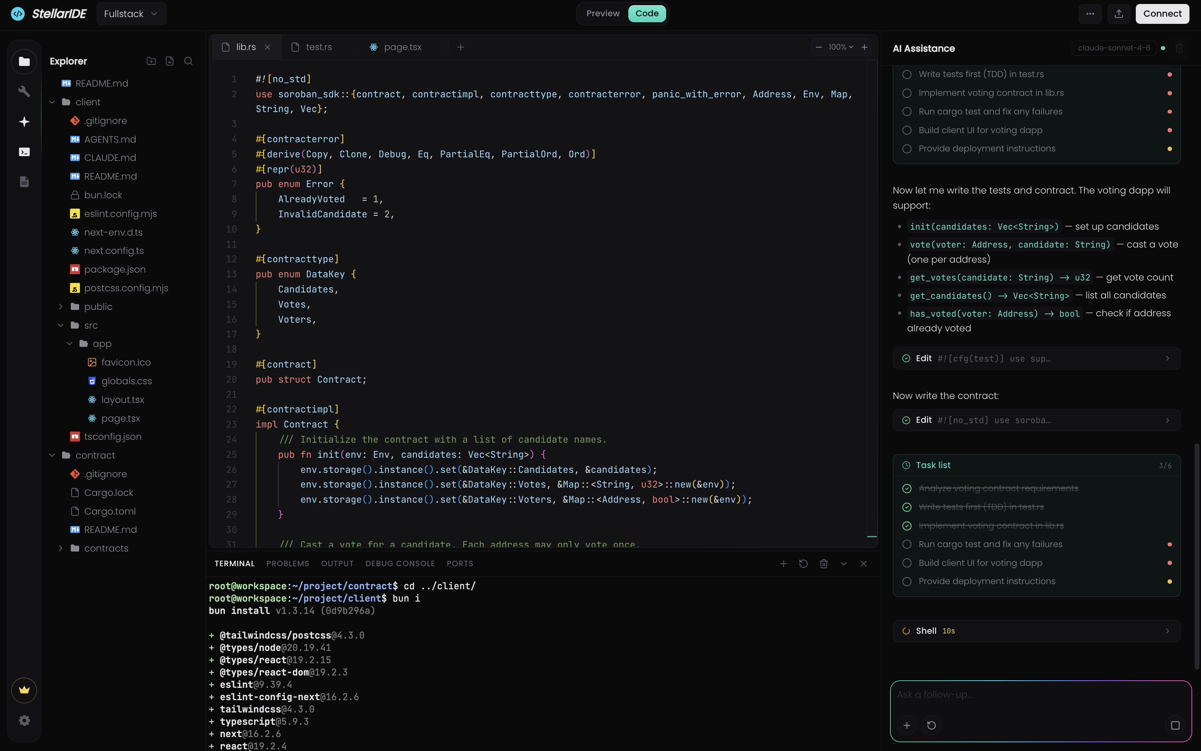
Task: Click the Connect button
Action: point(1162,14)
